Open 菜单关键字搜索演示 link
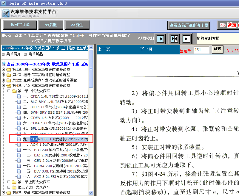Viewport: 239px width, 196px height. tap(51, 41)
